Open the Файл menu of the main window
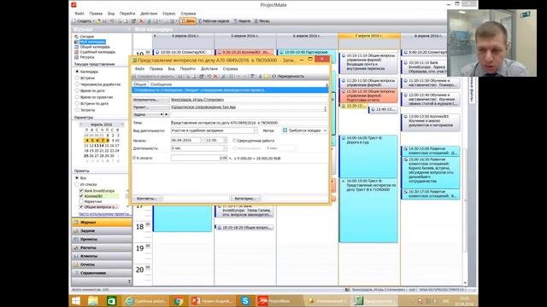This screenshot has height=307, width=547. (x=79, y=14)
